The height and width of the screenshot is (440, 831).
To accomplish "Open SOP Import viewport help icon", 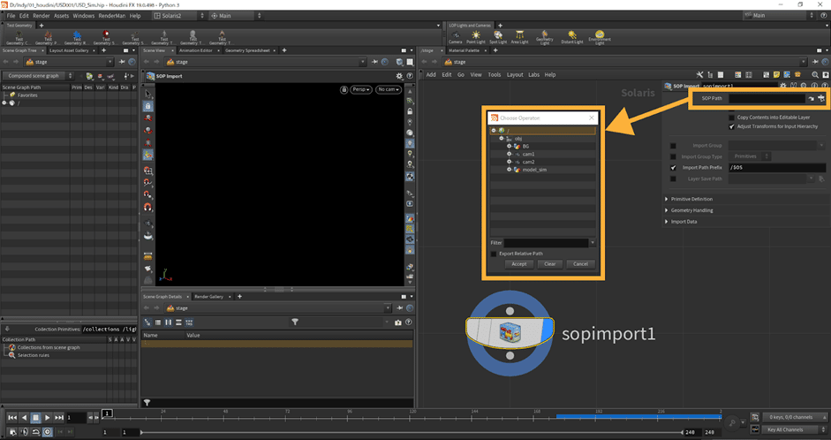I will click(409, 76).
